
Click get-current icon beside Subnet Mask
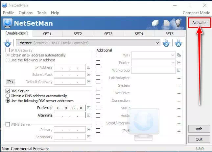coord(88,75)
